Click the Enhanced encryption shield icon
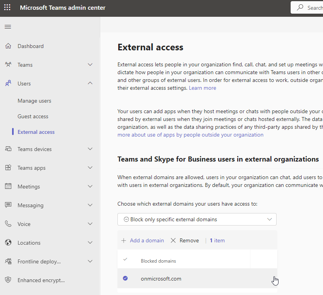The image size is (323, 295). pyautogui.click(x=8, y=280)
